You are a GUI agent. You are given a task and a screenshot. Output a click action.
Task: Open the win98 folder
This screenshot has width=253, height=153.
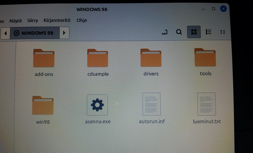coord(43,105)
